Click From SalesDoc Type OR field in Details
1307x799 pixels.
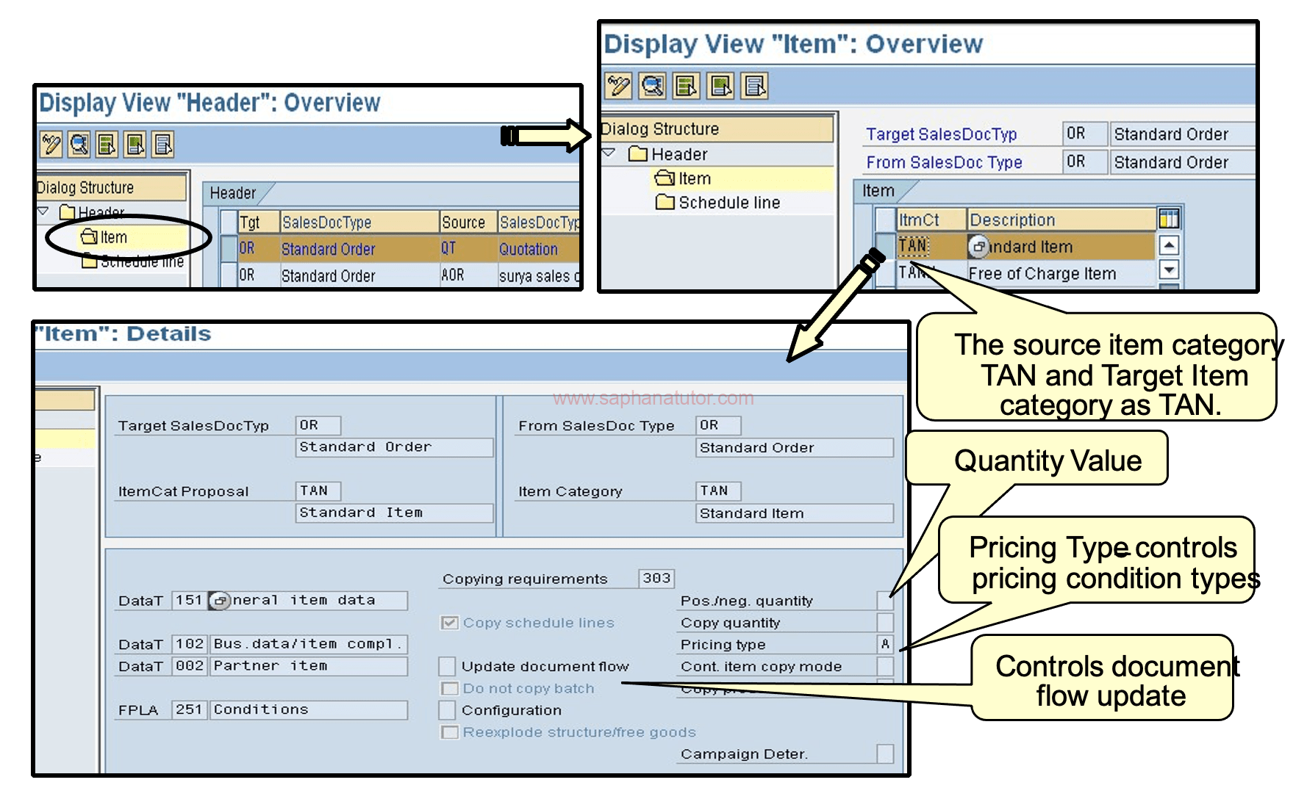(x=718, y=425)
